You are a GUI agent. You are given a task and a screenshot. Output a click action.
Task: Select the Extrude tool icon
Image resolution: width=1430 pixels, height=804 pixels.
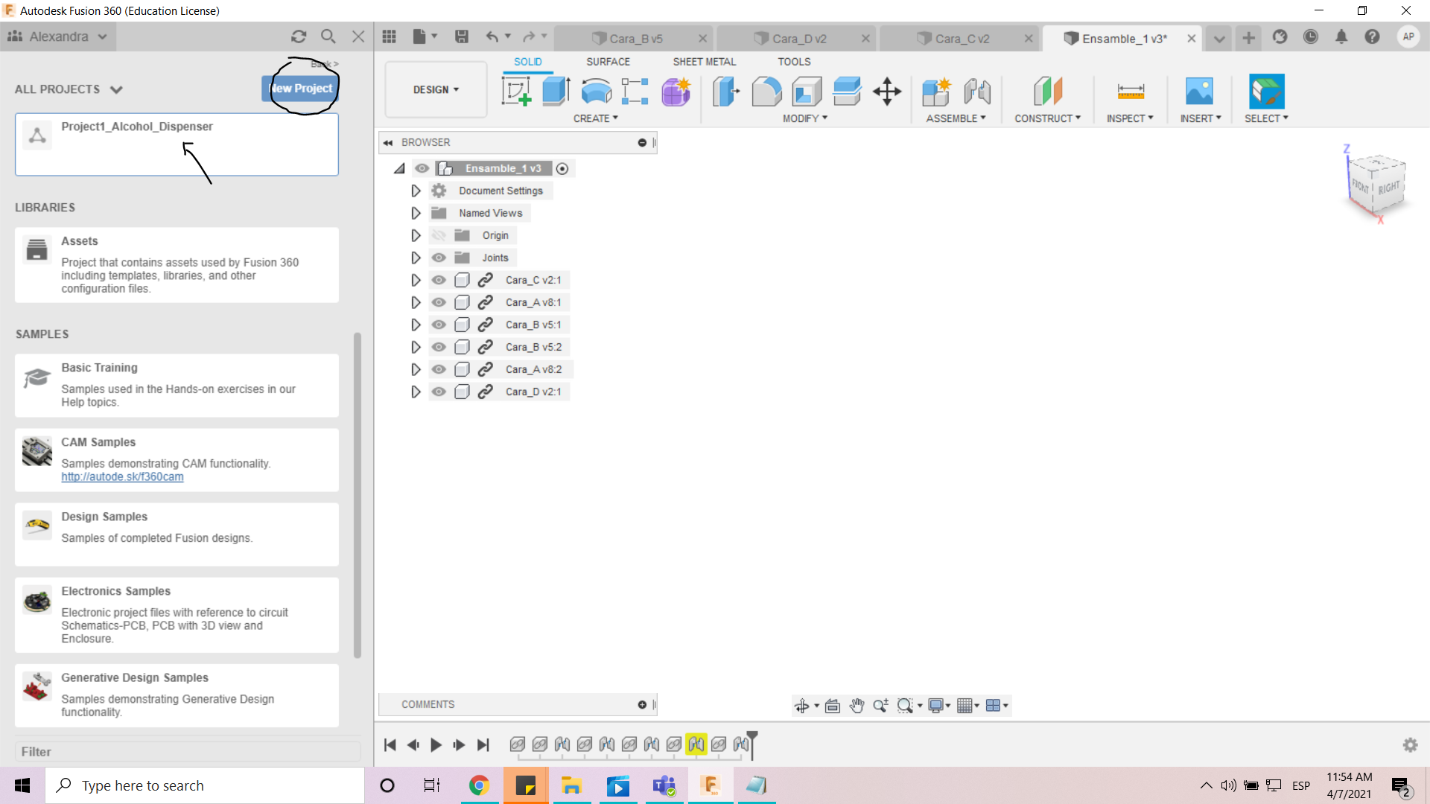point(556,92)
